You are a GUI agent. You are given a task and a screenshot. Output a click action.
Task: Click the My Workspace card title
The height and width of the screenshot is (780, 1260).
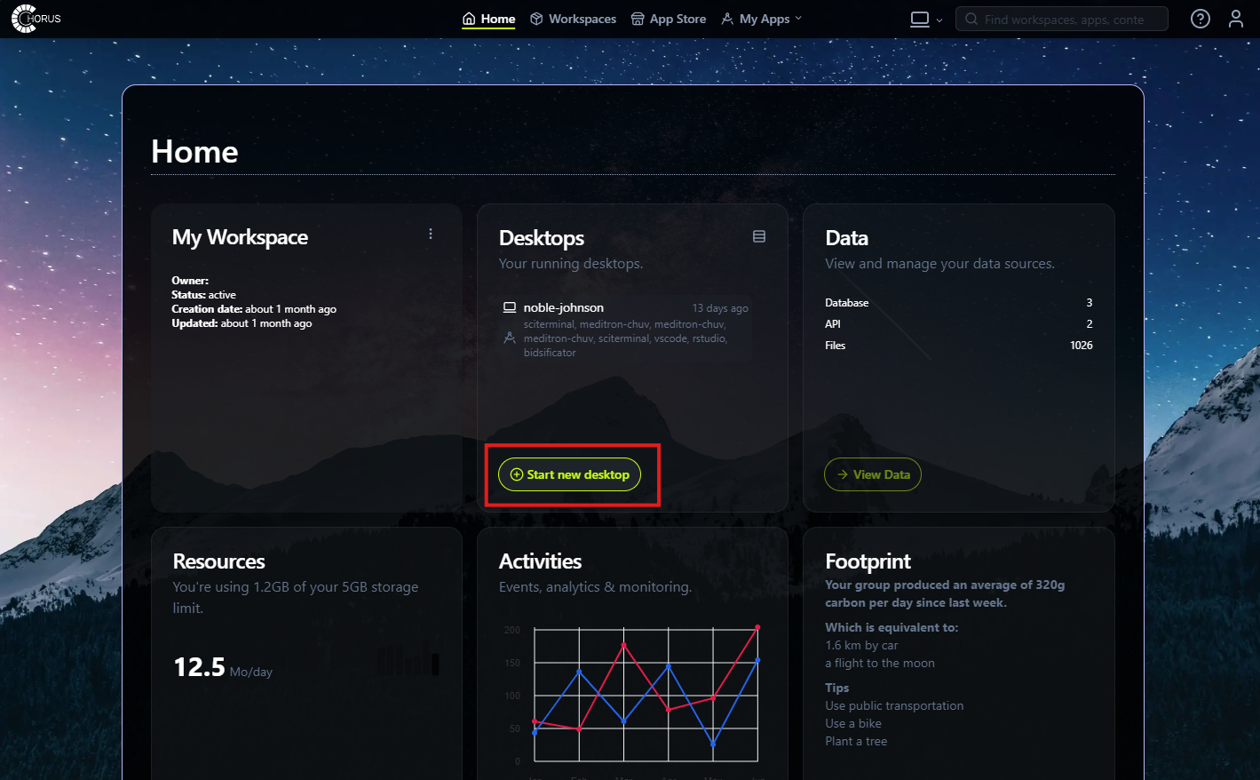point(240,237)
